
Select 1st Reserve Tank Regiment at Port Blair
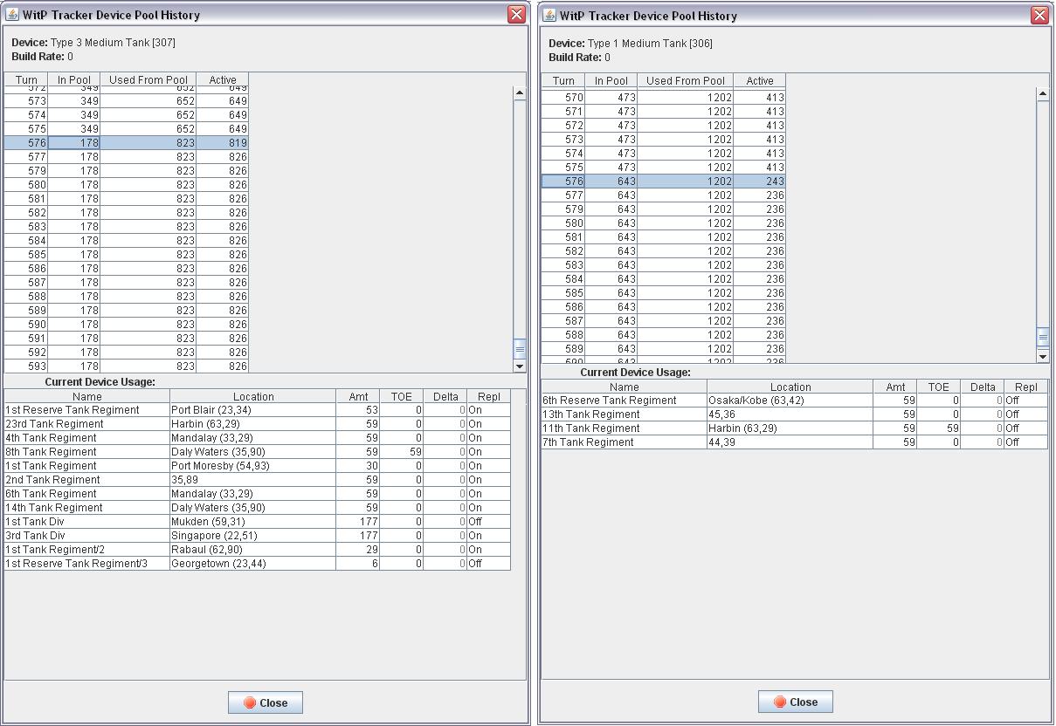click(x=258, y=410)
